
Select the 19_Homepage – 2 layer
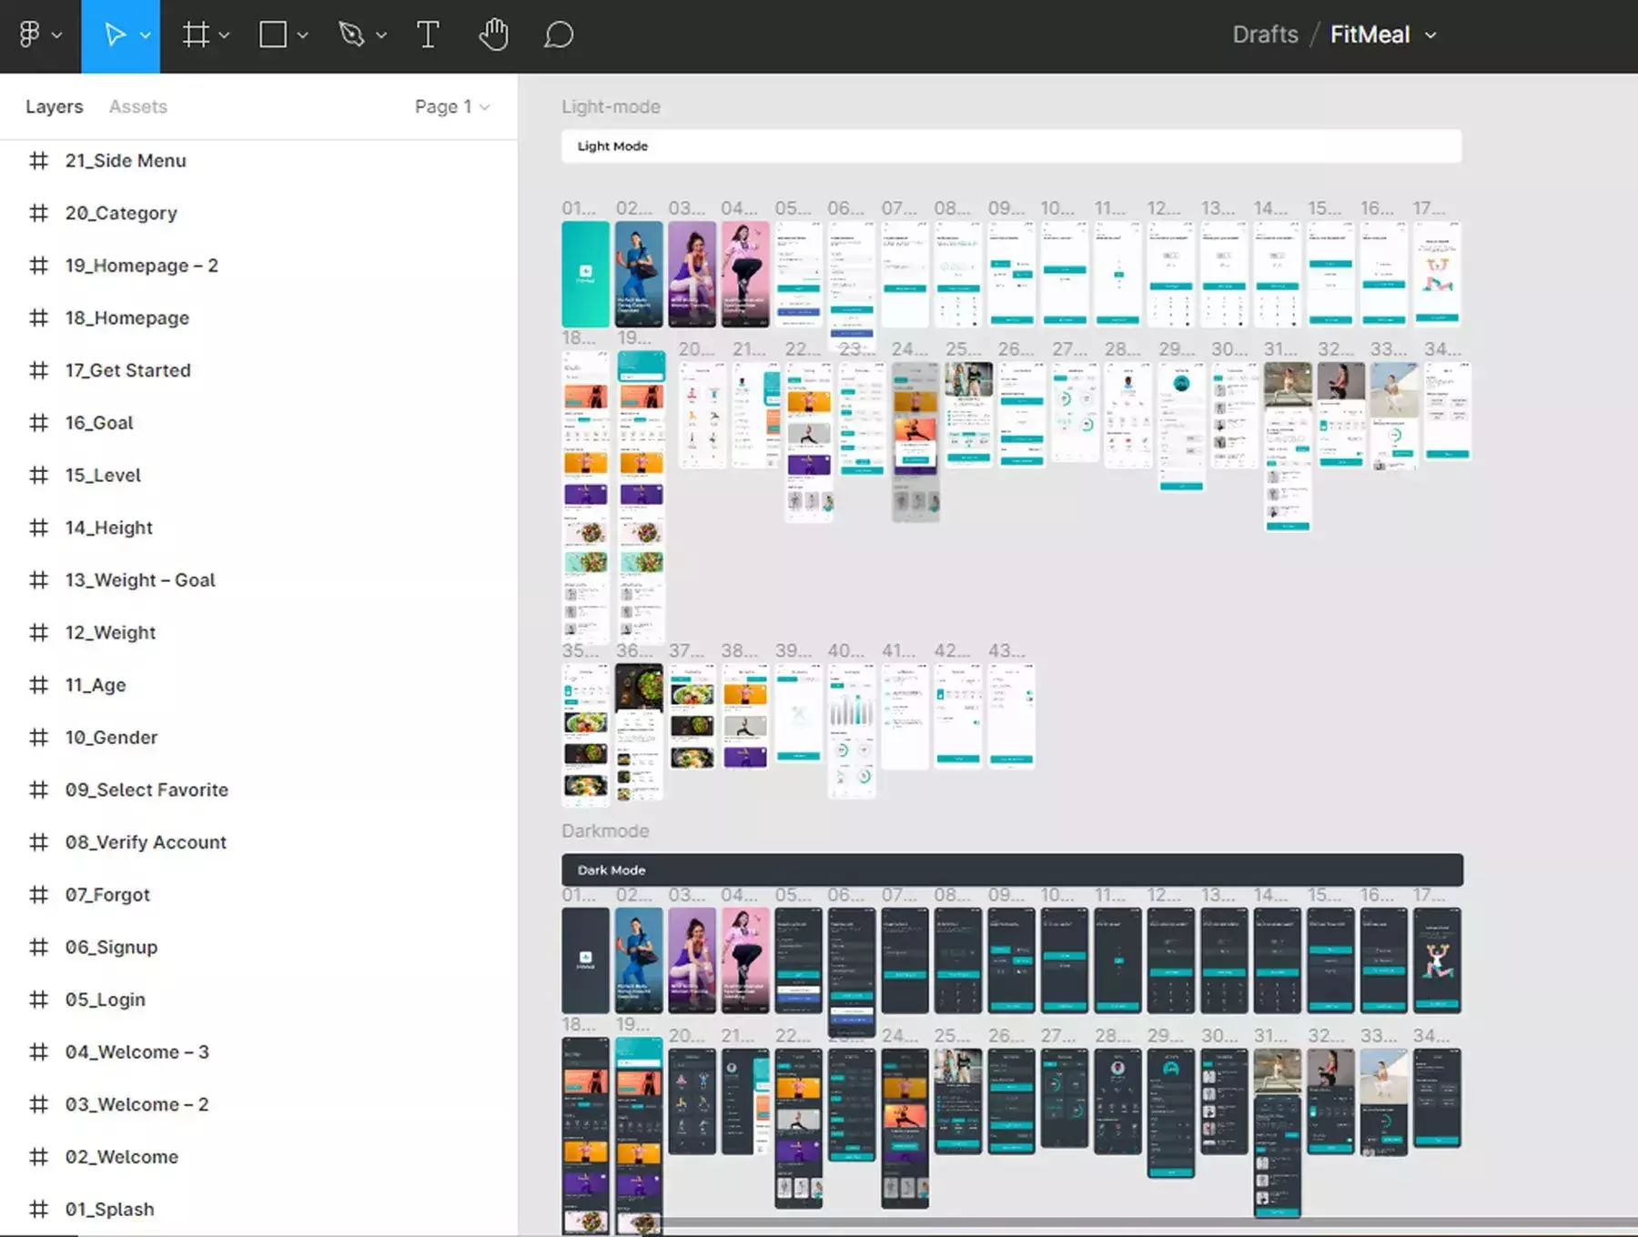point(258,266)
